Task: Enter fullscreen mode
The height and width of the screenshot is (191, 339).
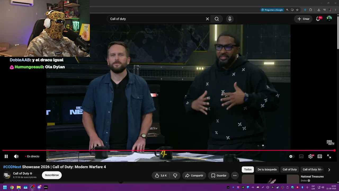Action: click(329, 157)
